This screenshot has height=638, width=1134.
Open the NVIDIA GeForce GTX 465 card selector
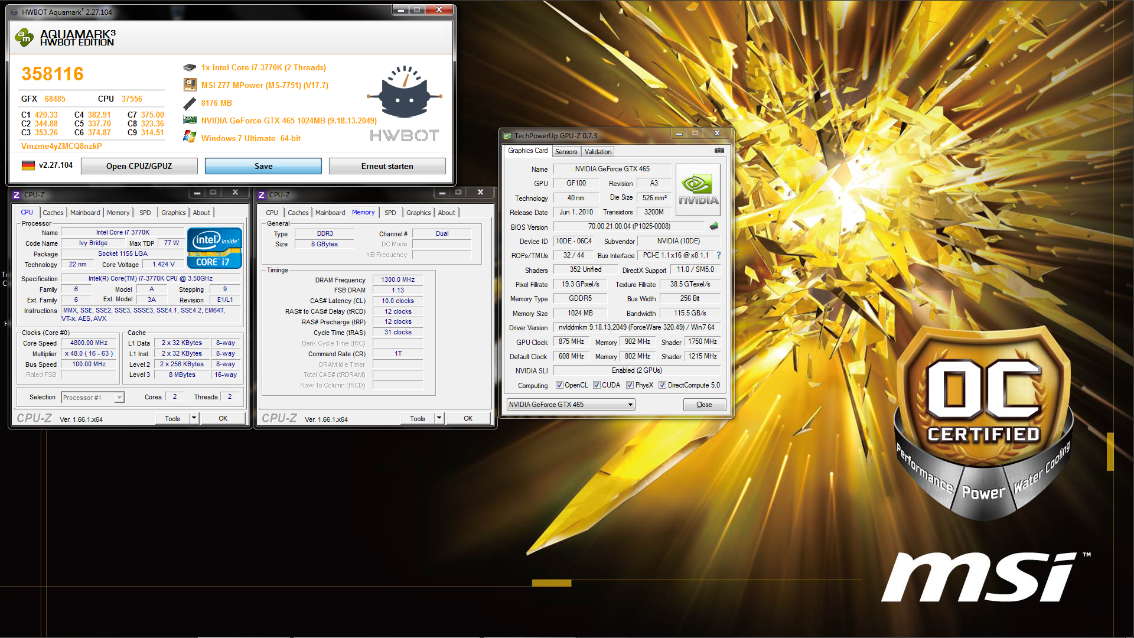pos(571,405)
